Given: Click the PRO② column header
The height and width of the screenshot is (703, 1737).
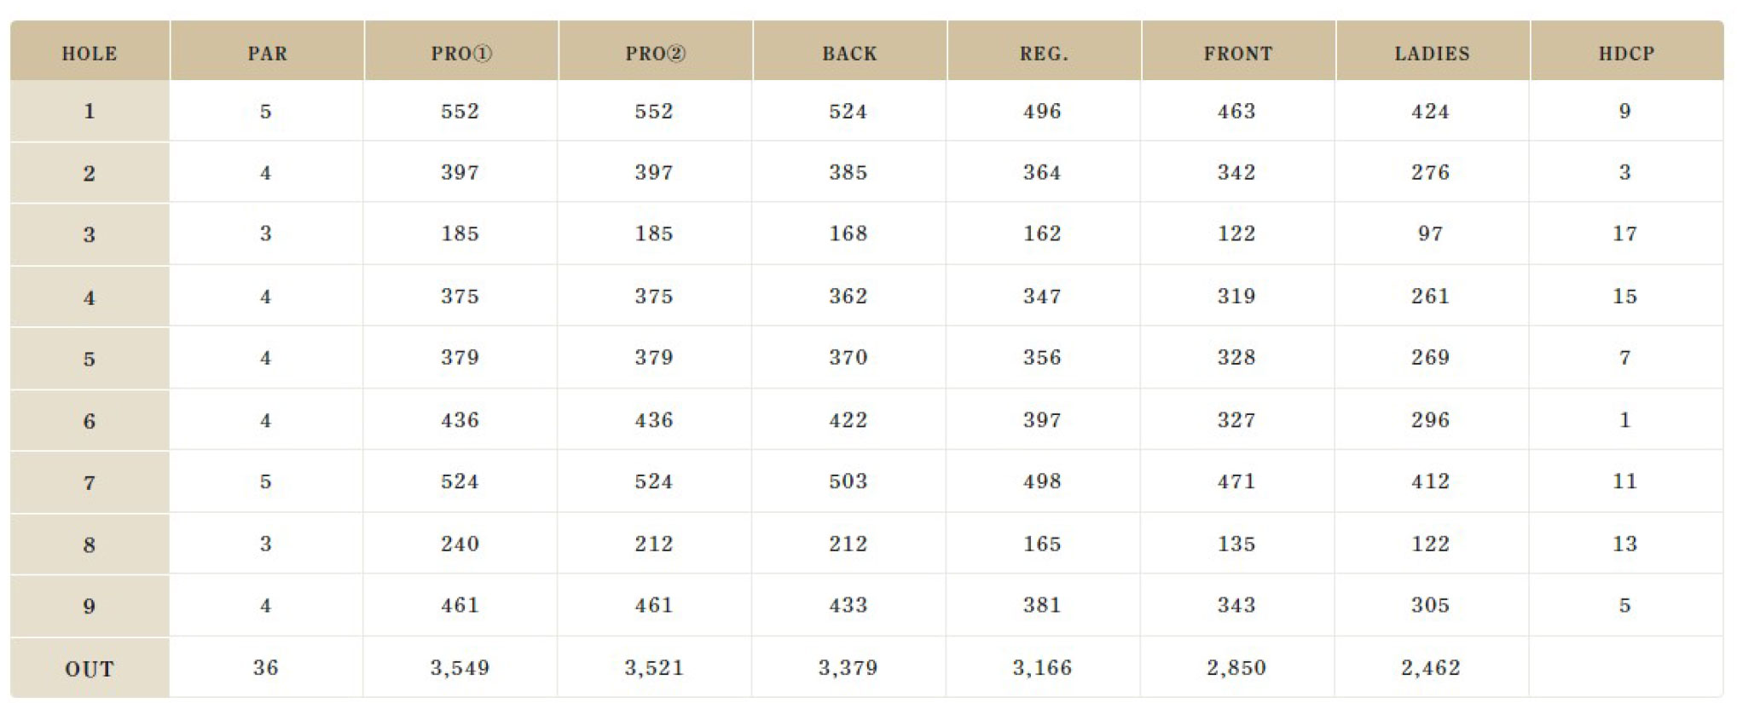Looking at the screenshot, I should [655, 51].
